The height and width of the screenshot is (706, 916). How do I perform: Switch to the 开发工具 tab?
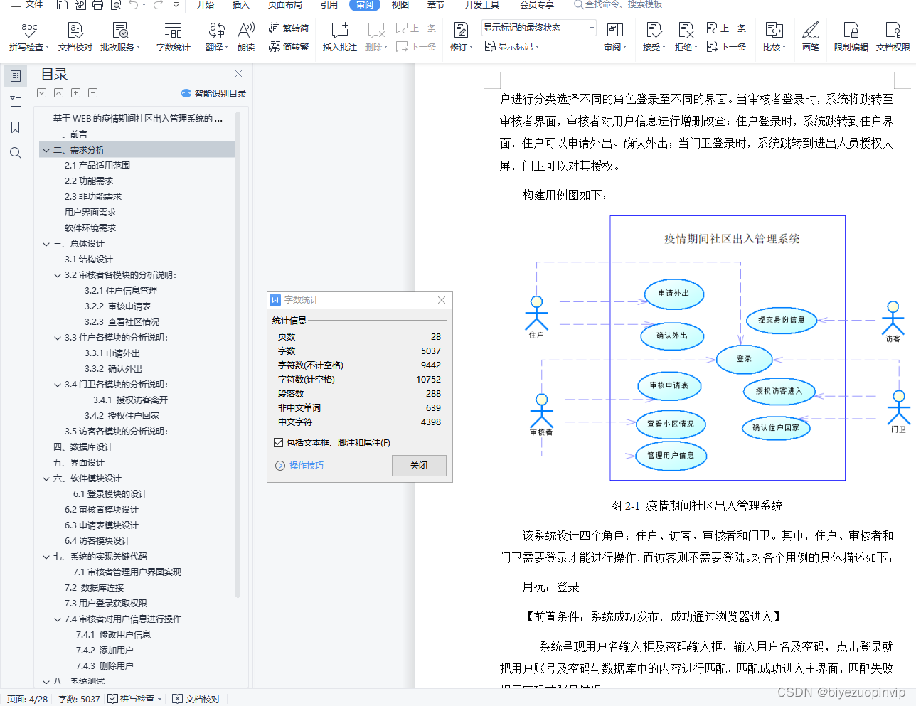[x=481, y=4]
